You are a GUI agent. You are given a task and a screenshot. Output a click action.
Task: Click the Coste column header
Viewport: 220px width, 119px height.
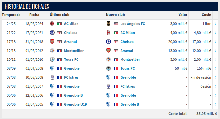coord(206,15)
